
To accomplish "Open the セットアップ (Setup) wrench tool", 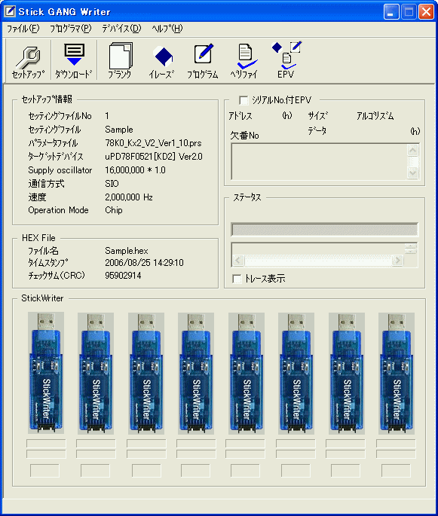I will coord(29,61).
